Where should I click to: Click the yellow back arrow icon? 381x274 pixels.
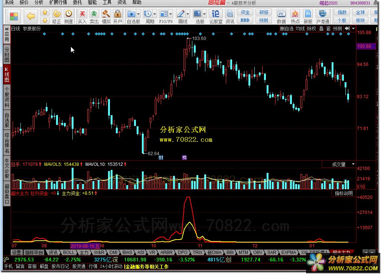(x=30, y=16)
